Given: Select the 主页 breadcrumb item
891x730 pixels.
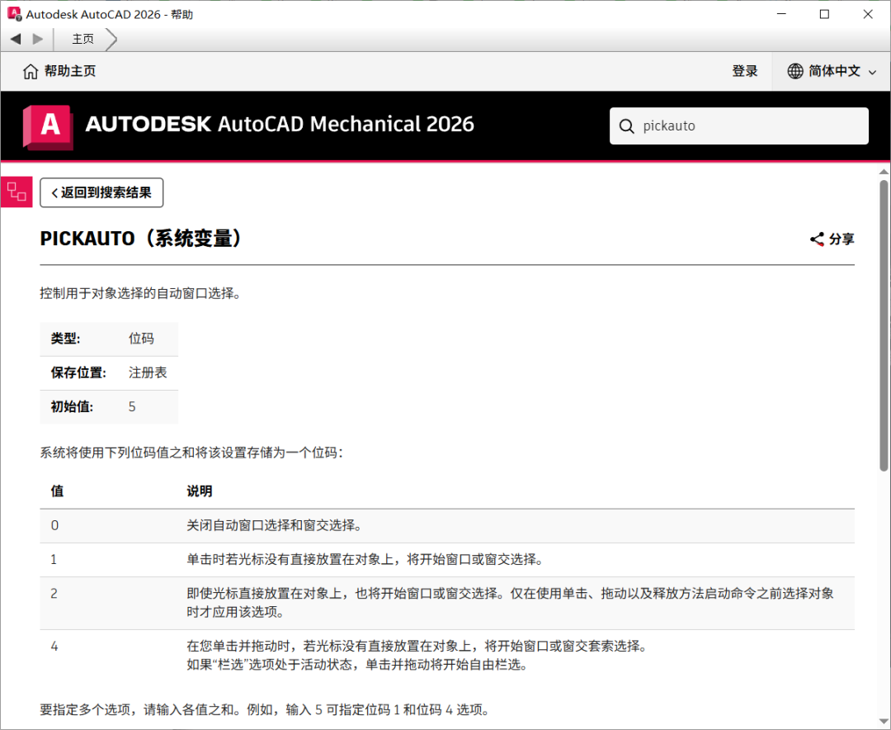Looking at the screenshot, I should [x=83, y=39].
